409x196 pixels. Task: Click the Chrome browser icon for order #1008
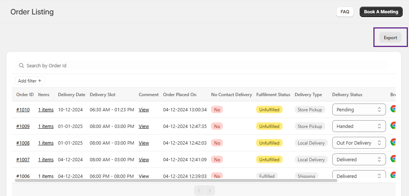coord(393,142)
